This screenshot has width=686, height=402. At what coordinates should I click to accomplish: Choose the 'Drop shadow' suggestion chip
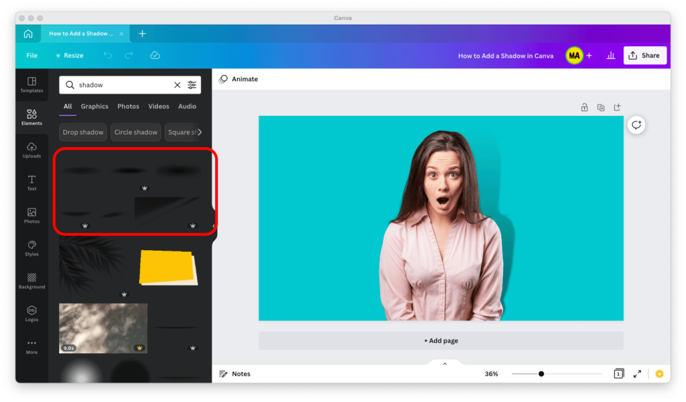(83, 132)
